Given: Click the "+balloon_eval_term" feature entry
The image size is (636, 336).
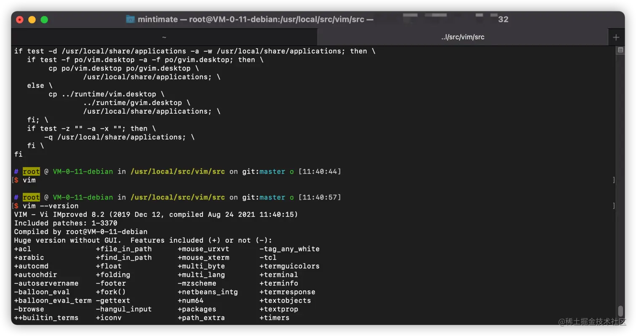Looking at the screenshot, I should (x=53, y=301).
